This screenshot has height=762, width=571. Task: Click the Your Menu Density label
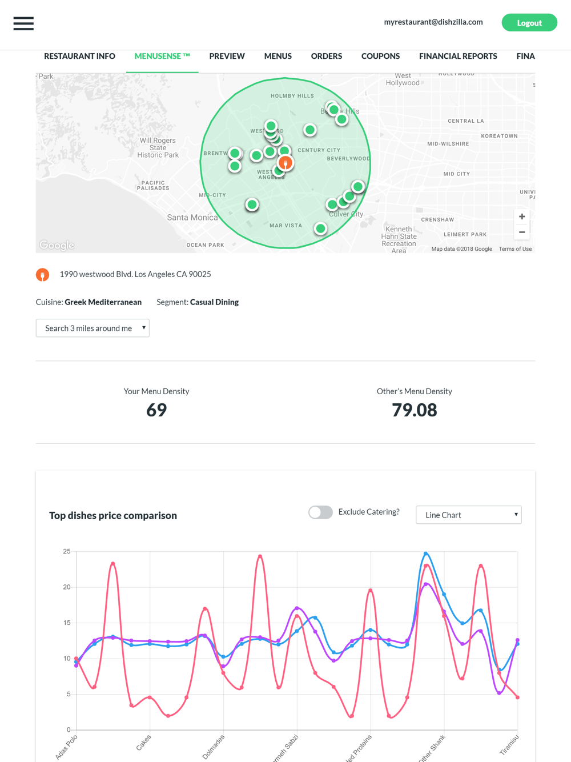[156, 391]
